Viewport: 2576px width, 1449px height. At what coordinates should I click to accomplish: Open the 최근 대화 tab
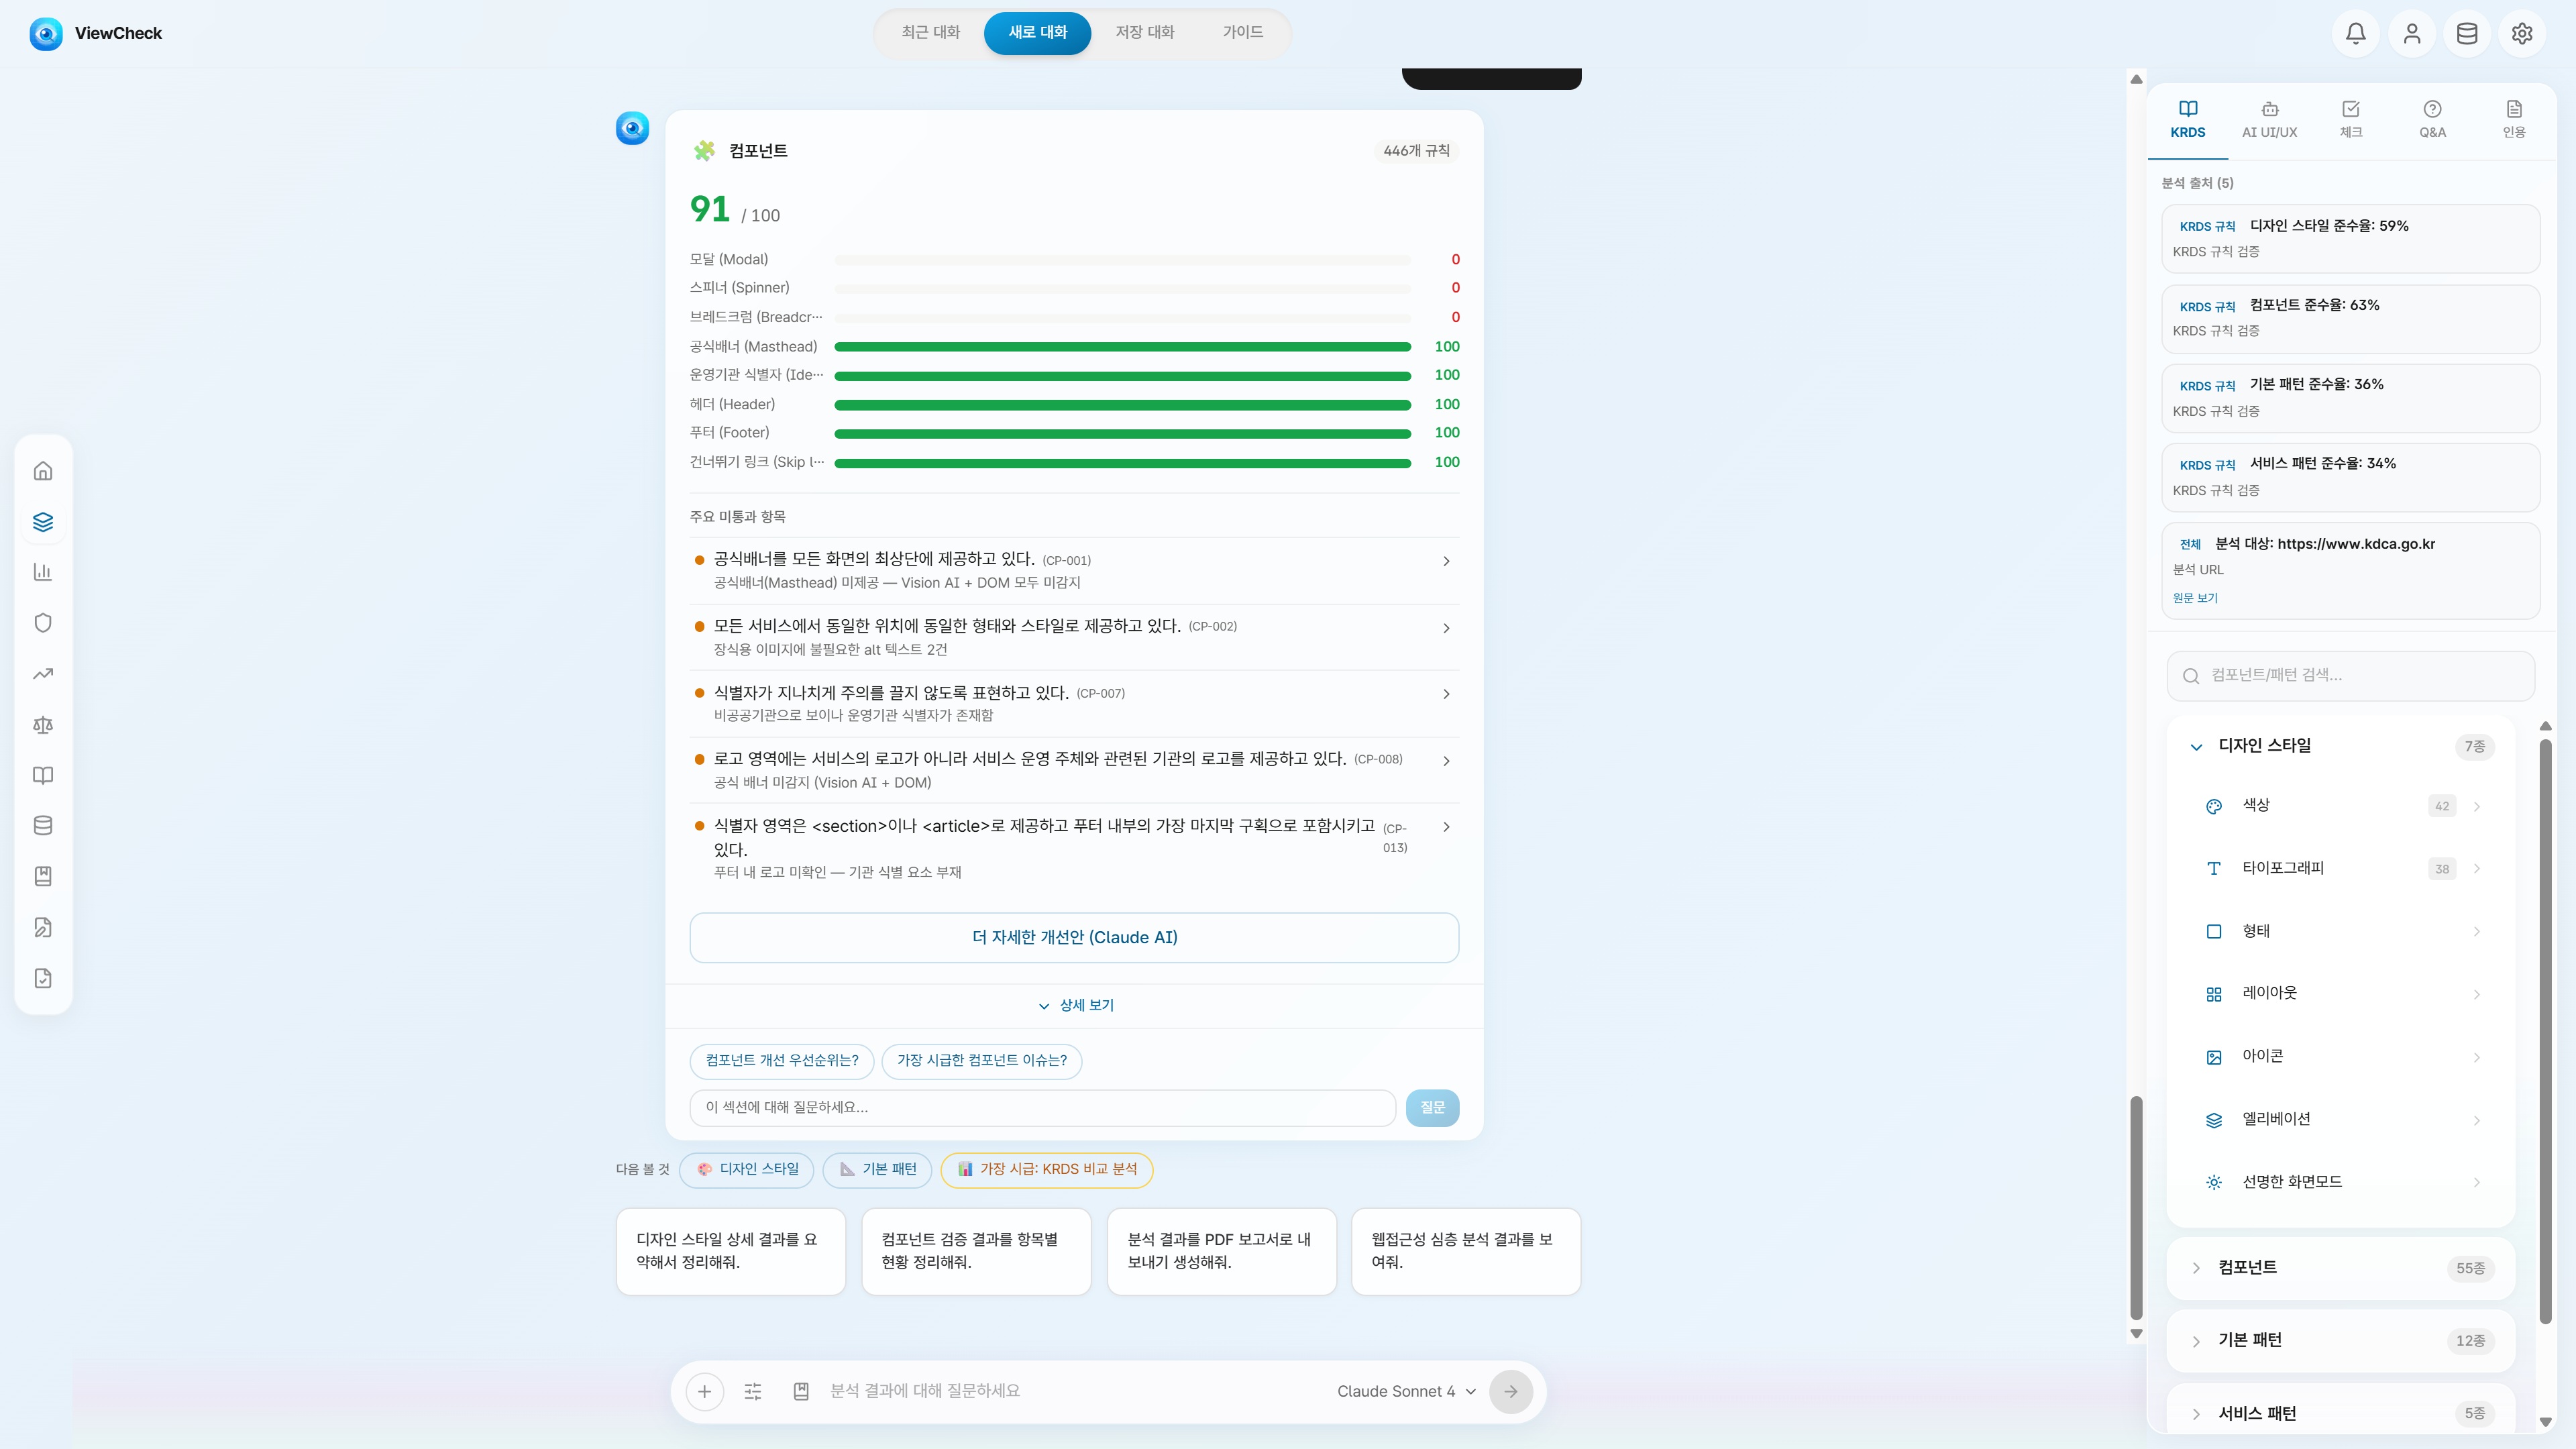(x=930, y=33)
